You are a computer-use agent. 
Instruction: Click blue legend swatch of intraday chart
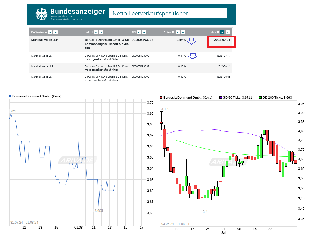[10, 96]
